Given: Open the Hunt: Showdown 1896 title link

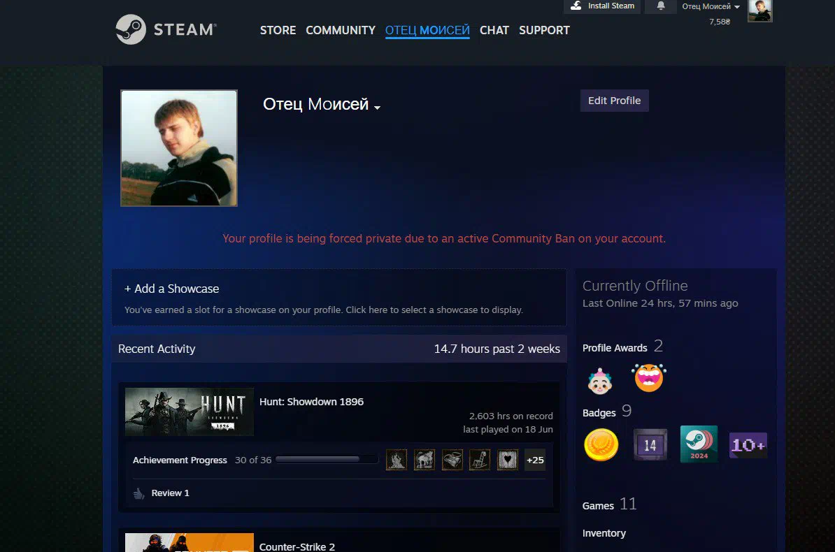Looking at the screenshot, I should coord(311,402).
